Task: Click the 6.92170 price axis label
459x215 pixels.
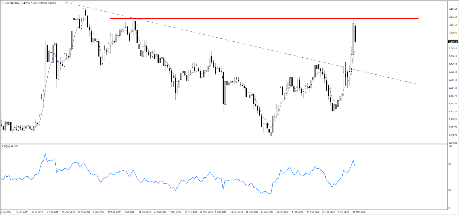Action: pyautogui.click(x=453, y=112)
